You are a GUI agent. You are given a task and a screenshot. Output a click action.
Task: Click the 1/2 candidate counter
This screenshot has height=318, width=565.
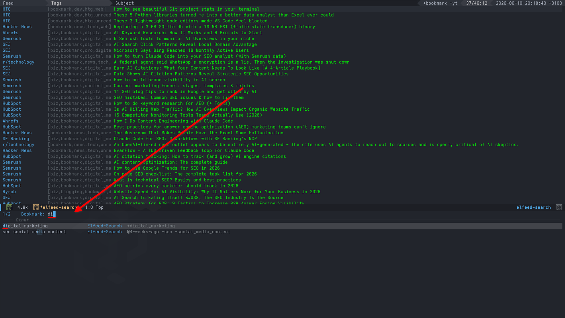tap(7, 214)
